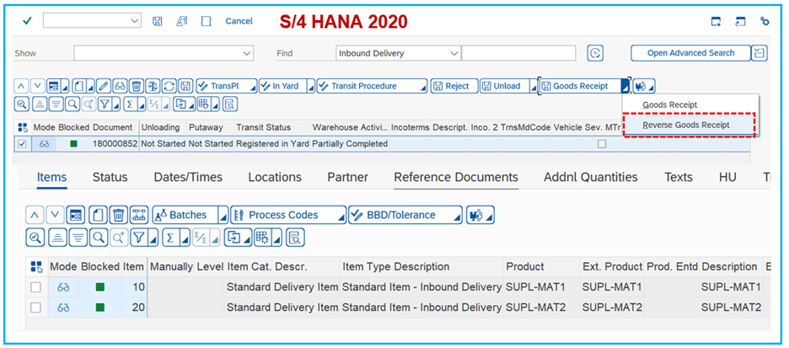The width and height of the screenshot is (789, 348).
Task: Click the clock icon beside the Find field
Action: 595,53
